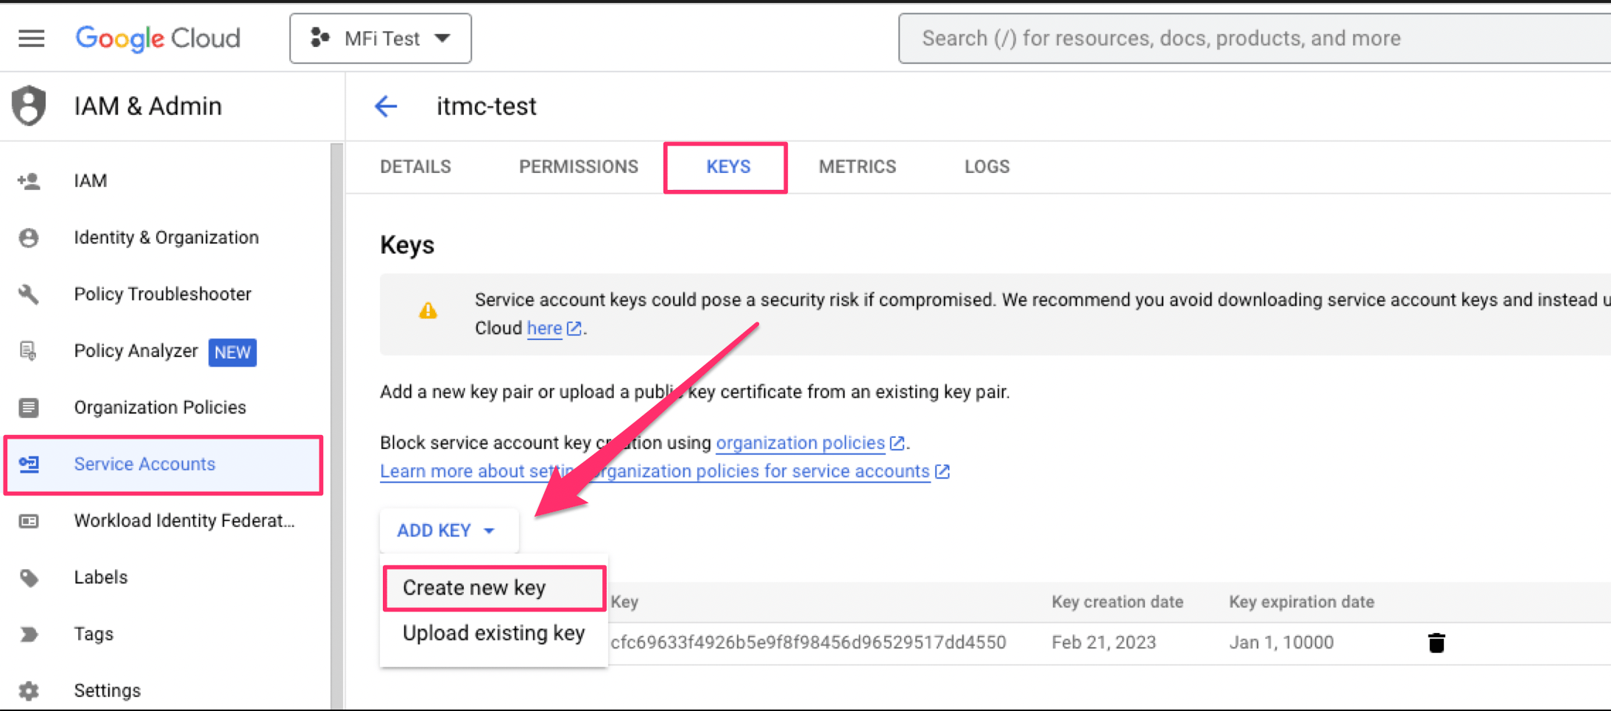This screenshot has width=1611, height=711.
Task: Click the back arrow next to itmc-test
Action: [386, 106]
